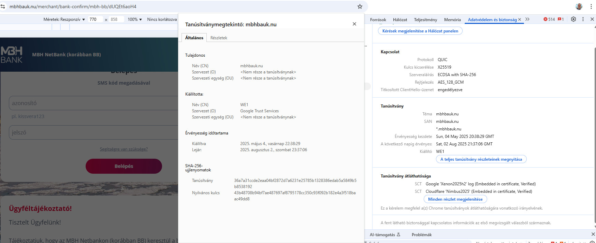This screenshot has width=596, height=243.
Task: Click the Google Trust Services organization value
Action: click(x=259, y=111)
